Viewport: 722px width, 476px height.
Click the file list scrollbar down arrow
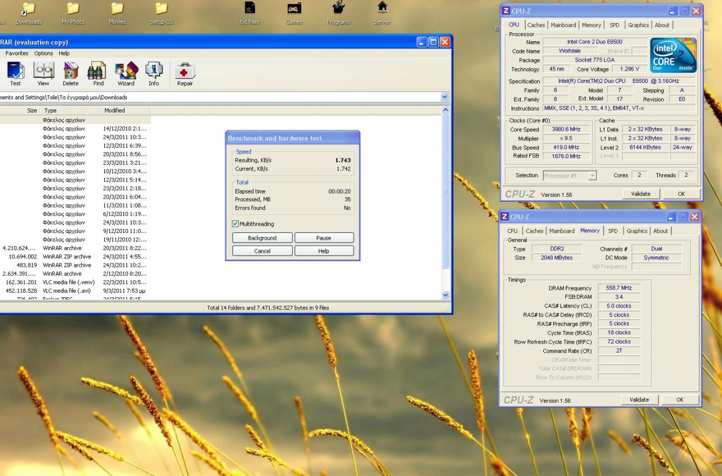[x=446, y=295]
